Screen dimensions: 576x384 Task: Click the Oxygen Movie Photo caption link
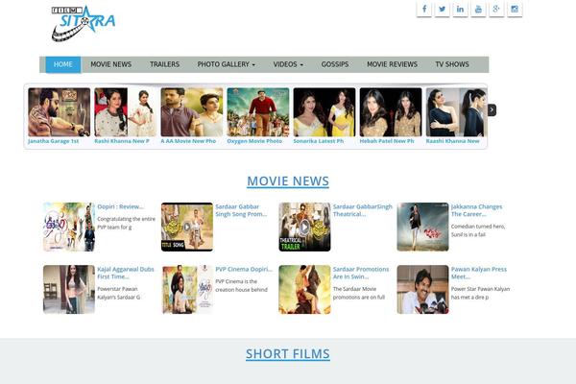(x=254, y=141)
